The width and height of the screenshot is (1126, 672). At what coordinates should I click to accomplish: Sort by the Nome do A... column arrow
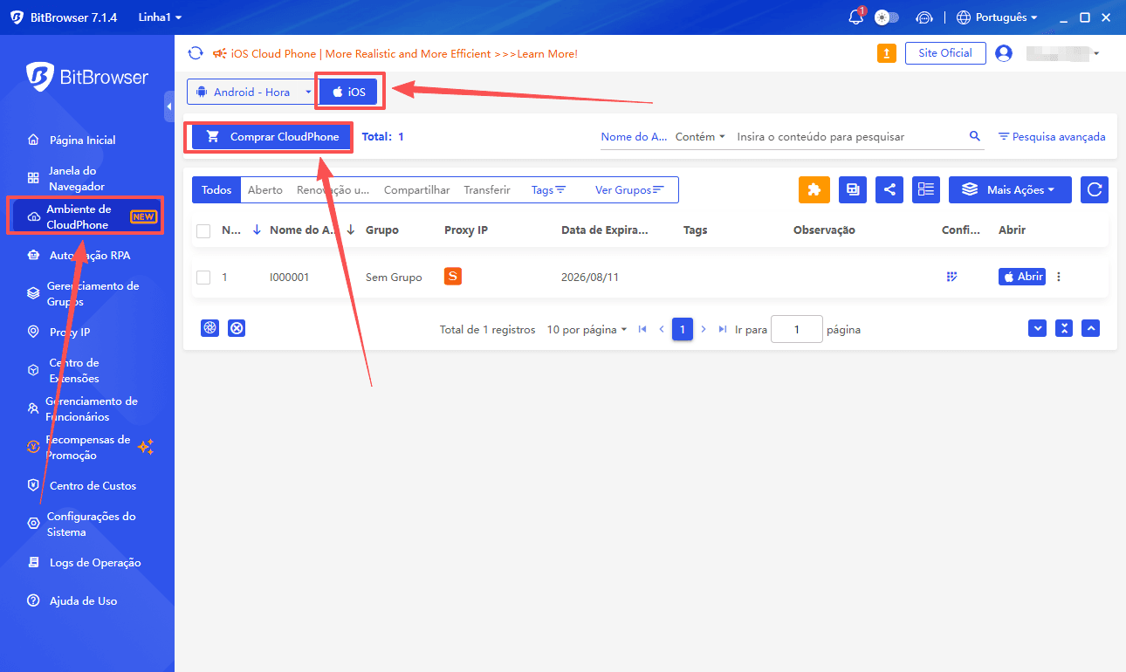(x=350, y=230)
